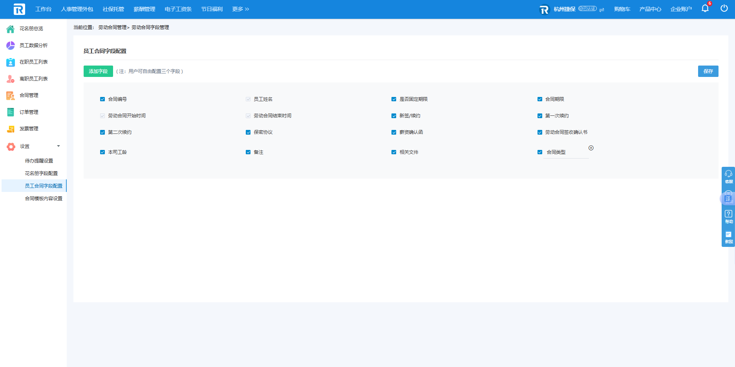Collapse the 设置 sidebar section

59,146
